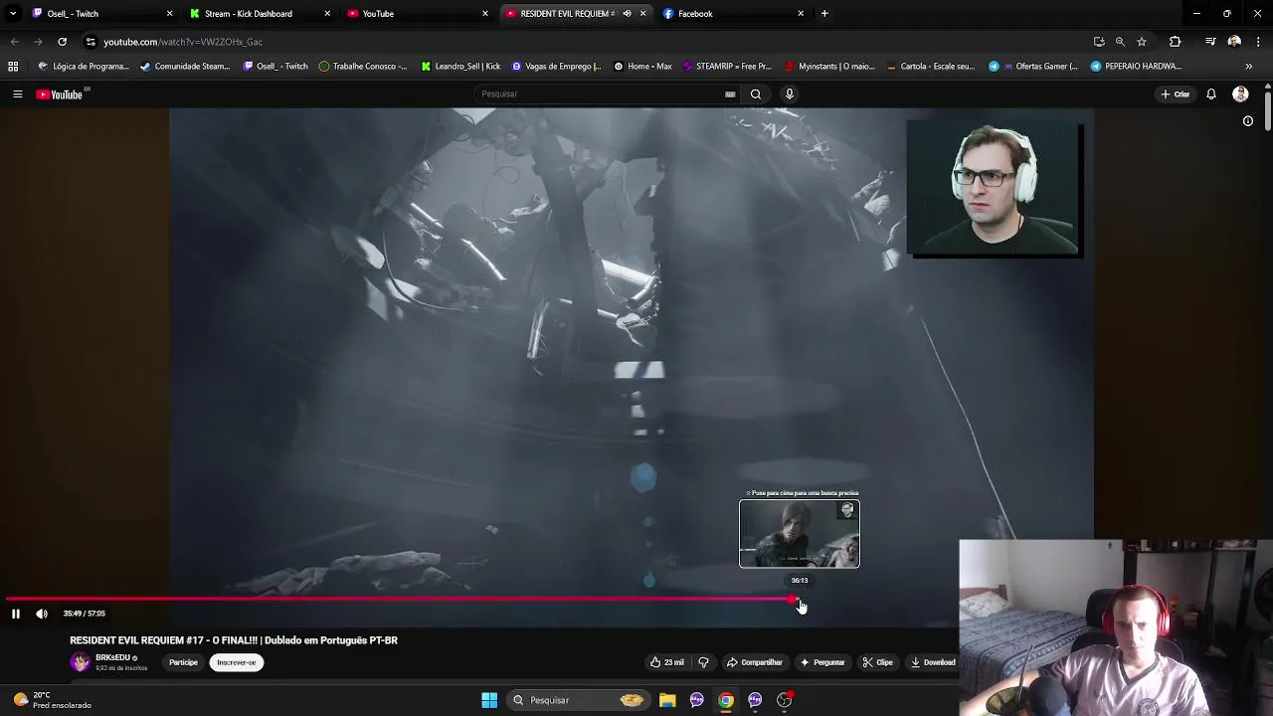Open the Windows Start menu

[489, 700]
